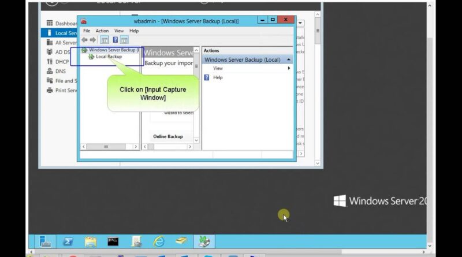Toggle the Show/Hide Action Pane toolbar icon
The height and width of the screenshot is (257, 462).
pyautogui.click(x=124, y=40)
